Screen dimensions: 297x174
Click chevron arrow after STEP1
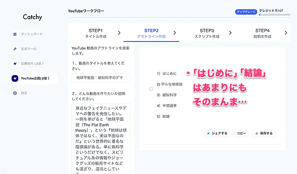pos(119,33)
